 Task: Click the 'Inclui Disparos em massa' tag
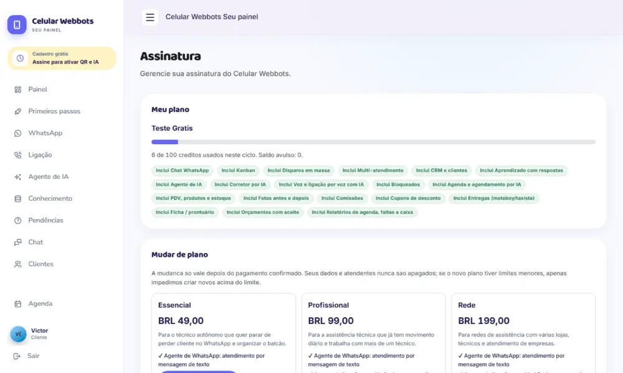click(298, 170)
